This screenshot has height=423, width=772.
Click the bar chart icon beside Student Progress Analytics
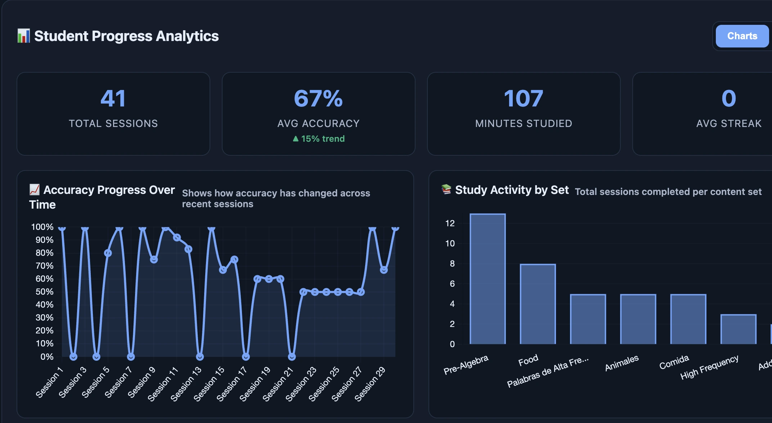[x=23, y=36]
